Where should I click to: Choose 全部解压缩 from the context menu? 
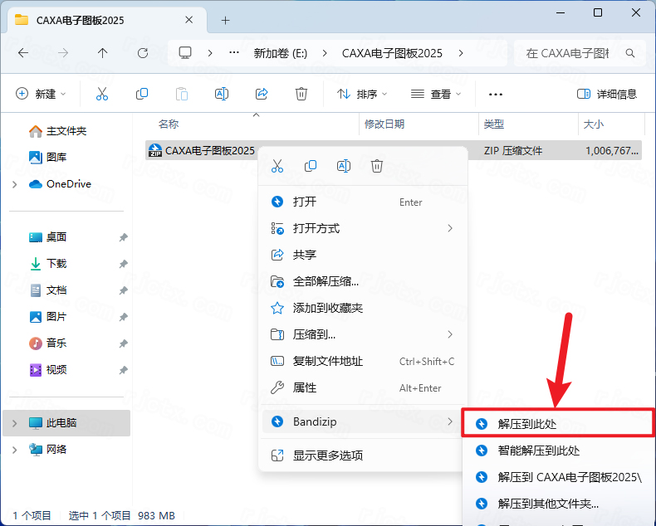point(326,281)
